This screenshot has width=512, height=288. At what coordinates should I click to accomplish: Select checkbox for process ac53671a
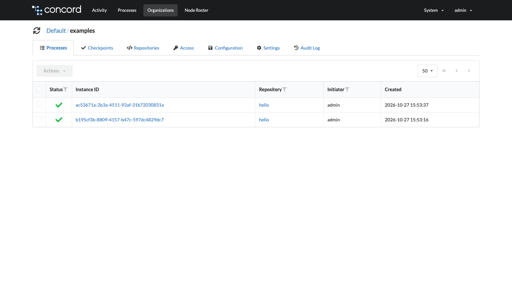[x=39, y=104]
